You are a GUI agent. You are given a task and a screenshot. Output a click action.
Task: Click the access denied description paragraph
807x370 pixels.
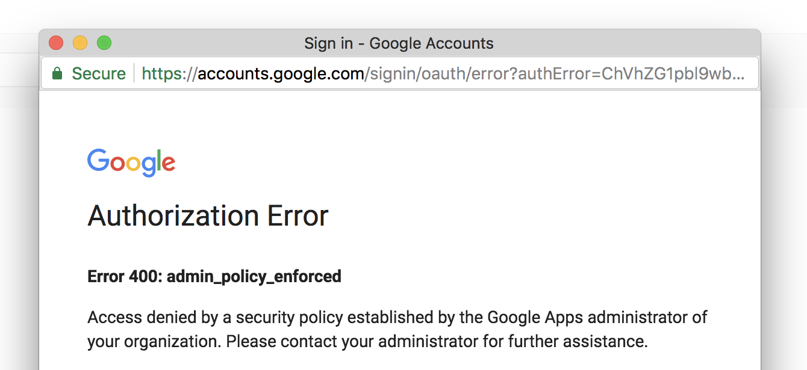[397, 328]
